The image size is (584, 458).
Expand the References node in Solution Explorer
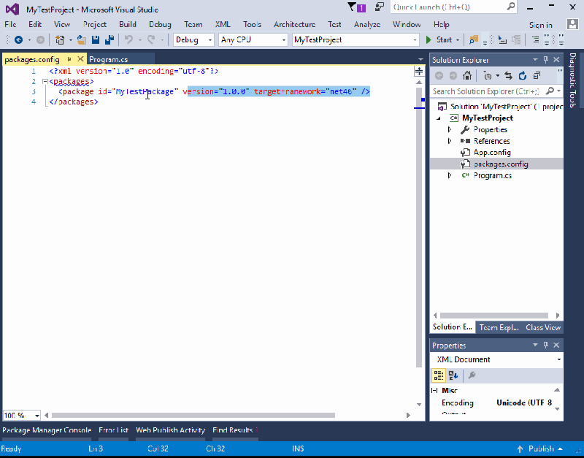click(450, 140)
